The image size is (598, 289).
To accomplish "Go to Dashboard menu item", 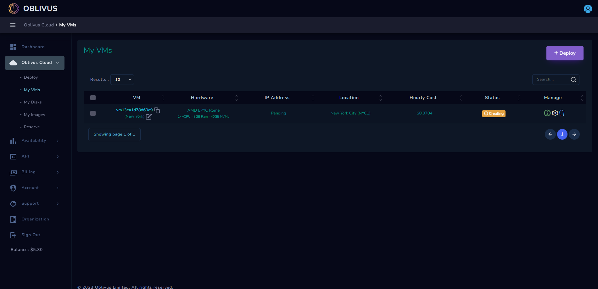I will coord(33,47).
